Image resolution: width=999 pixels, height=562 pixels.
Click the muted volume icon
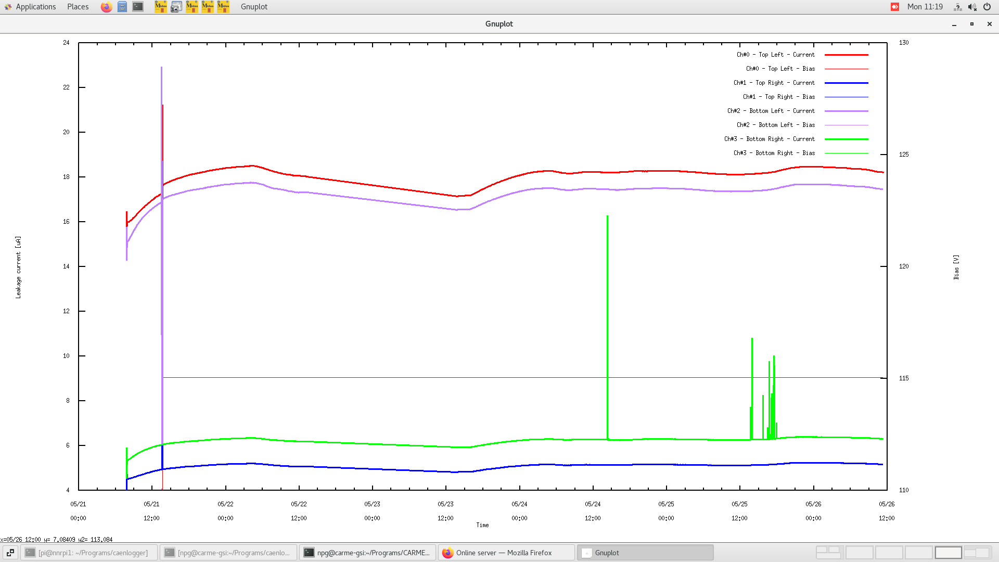(x=972, y=7)
